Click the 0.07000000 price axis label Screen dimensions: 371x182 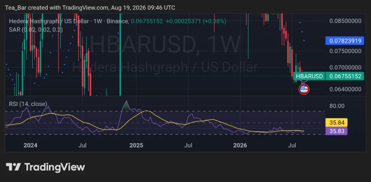(345, 68)
